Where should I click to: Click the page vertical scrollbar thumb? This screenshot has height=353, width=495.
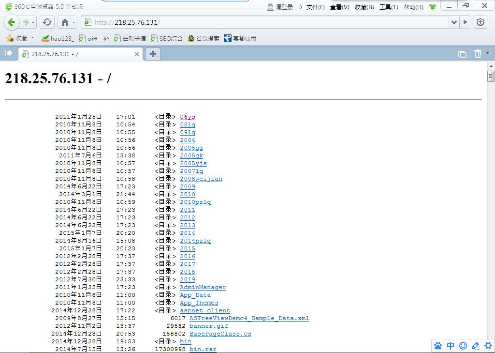491,76
